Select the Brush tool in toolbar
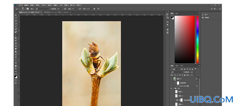Screen dimensions: 236x106 click(16, 35)
